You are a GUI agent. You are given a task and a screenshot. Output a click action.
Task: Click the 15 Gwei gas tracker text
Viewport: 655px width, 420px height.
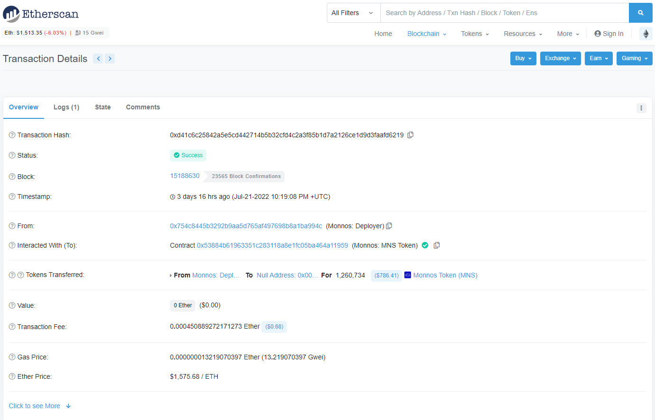tap(93, 33)
